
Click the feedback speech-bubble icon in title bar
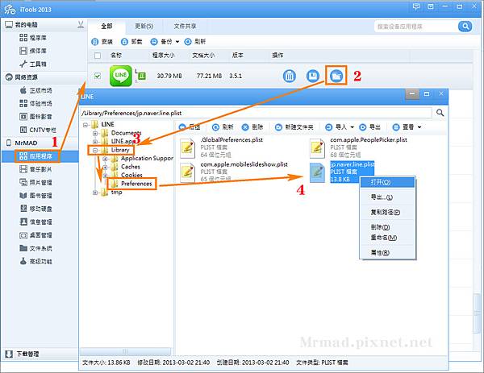point(416,6)
